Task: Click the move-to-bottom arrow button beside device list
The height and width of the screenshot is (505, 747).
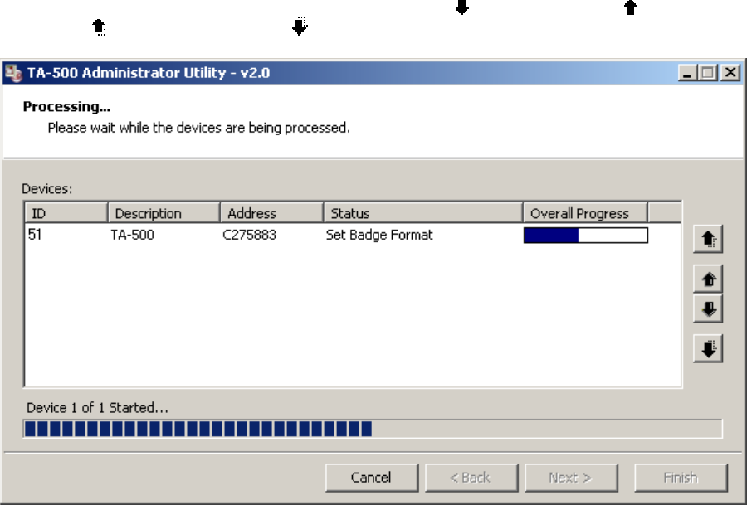Action: coord(708,349)
